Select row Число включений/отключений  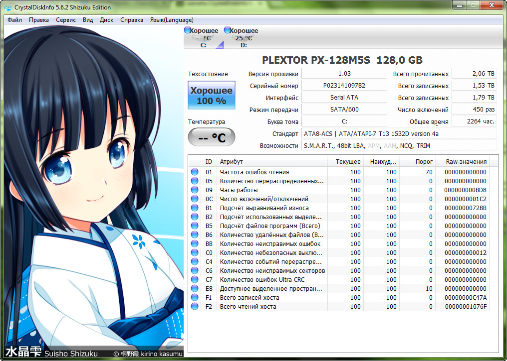(x=339, y=199)
